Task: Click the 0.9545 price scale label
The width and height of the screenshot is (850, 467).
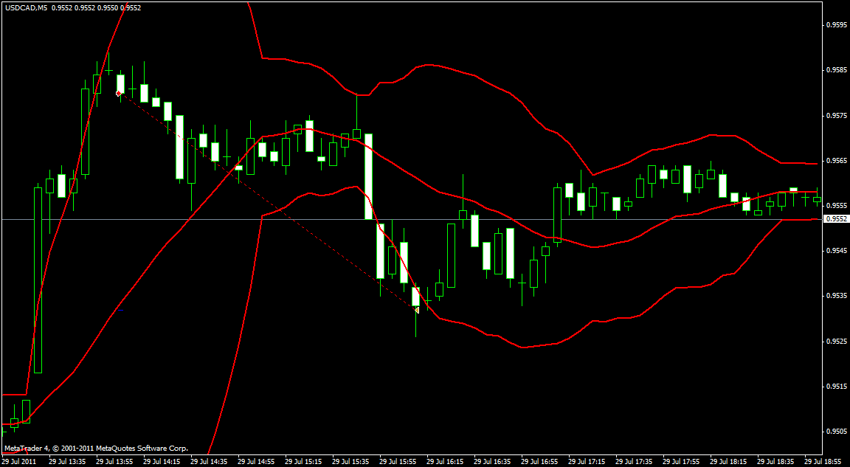Action: click(836, 251)
